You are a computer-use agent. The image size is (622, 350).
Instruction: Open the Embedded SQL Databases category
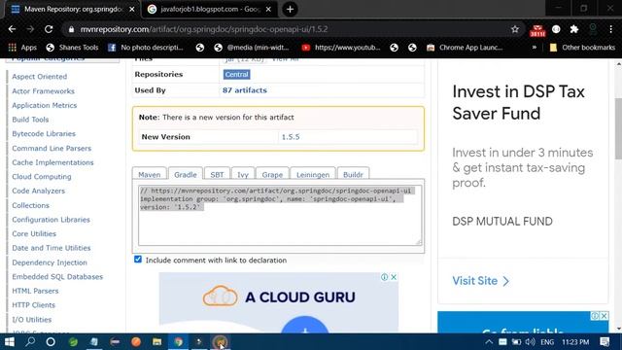click(x=57, y=276)
